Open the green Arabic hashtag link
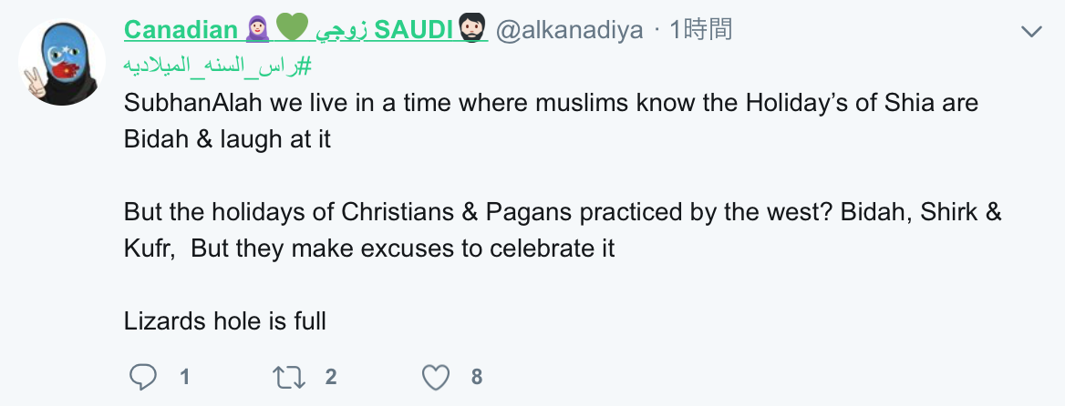The width and height of the screenshot is (1065, 406). (219, 66)
